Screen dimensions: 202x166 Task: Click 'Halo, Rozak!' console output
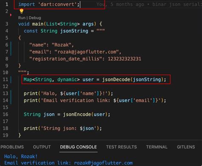tap(21, 157)
